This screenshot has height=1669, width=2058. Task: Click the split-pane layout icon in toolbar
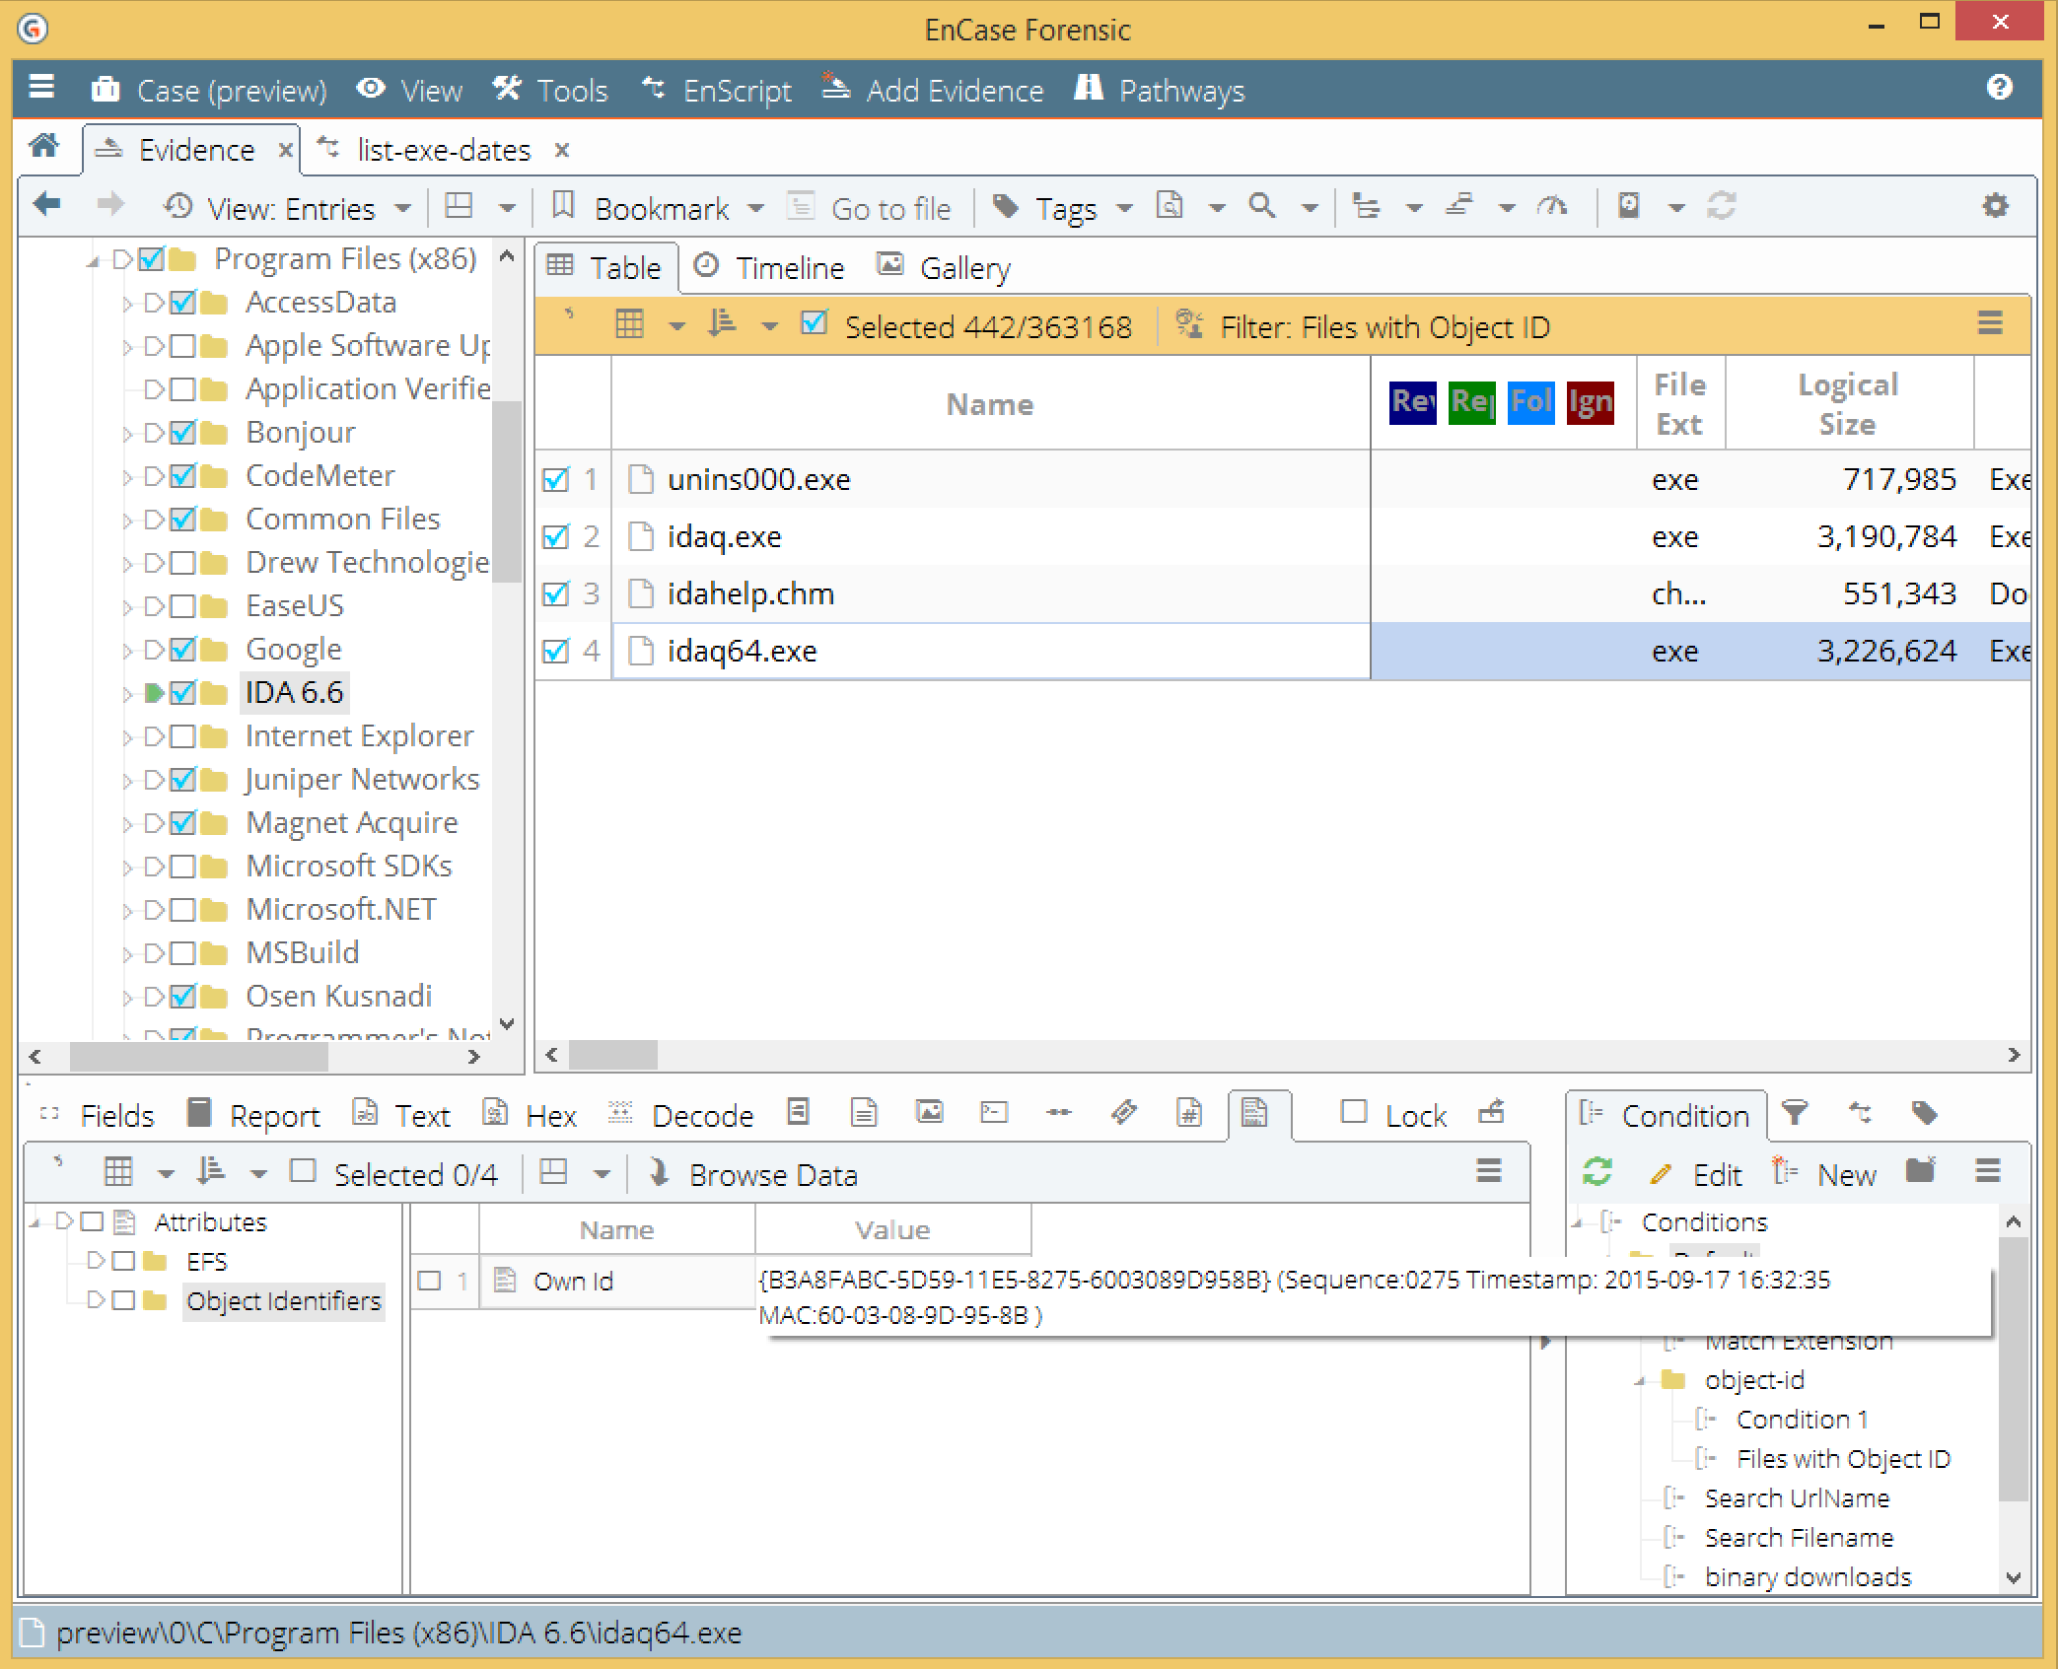click(459, 207)
